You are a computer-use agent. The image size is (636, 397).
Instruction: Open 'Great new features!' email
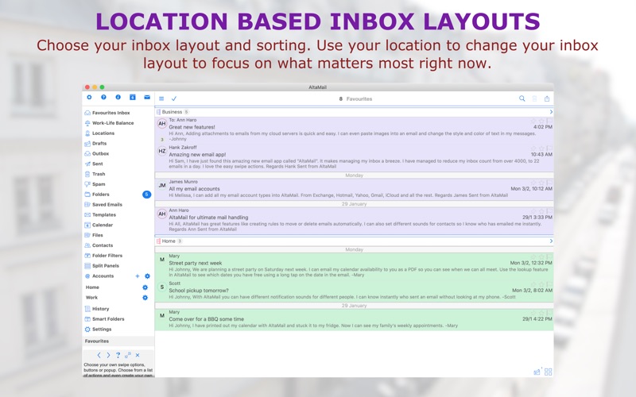coord(354,130)
